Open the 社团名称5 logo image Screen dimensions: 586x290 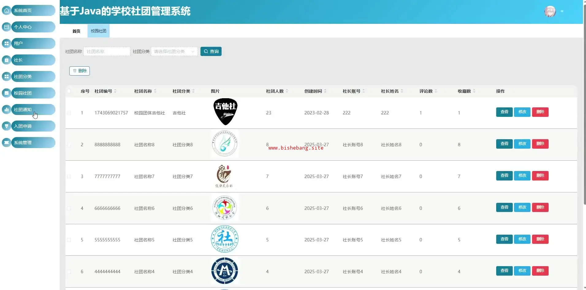pos(225,239)
